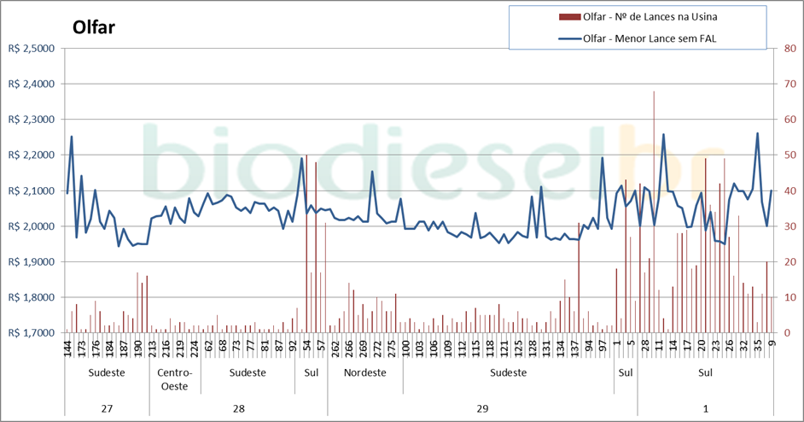The image size is (804, 422).
Task: Click the biodieselbr watermark text
Action: click(401, 162)
